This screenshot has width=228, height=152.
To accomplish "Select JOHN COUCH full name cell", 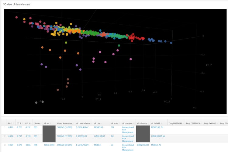I will tap(143, 145).
